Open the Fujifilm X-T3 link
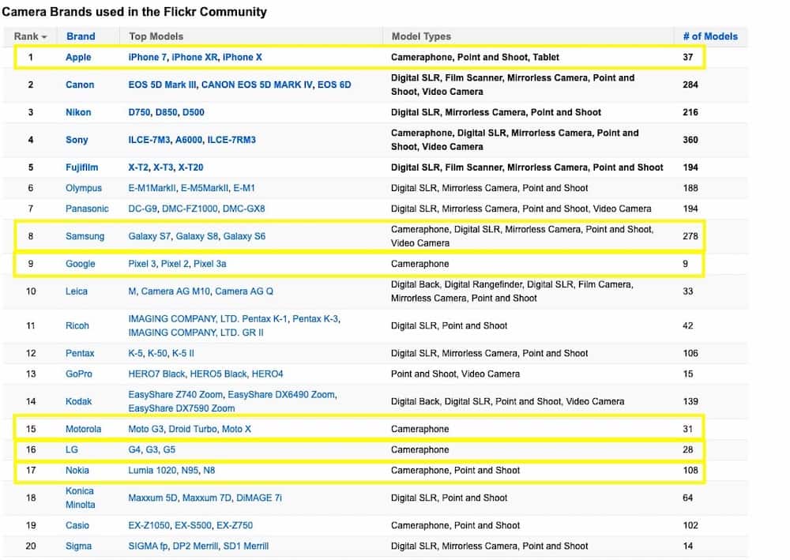 pos(164,167)
